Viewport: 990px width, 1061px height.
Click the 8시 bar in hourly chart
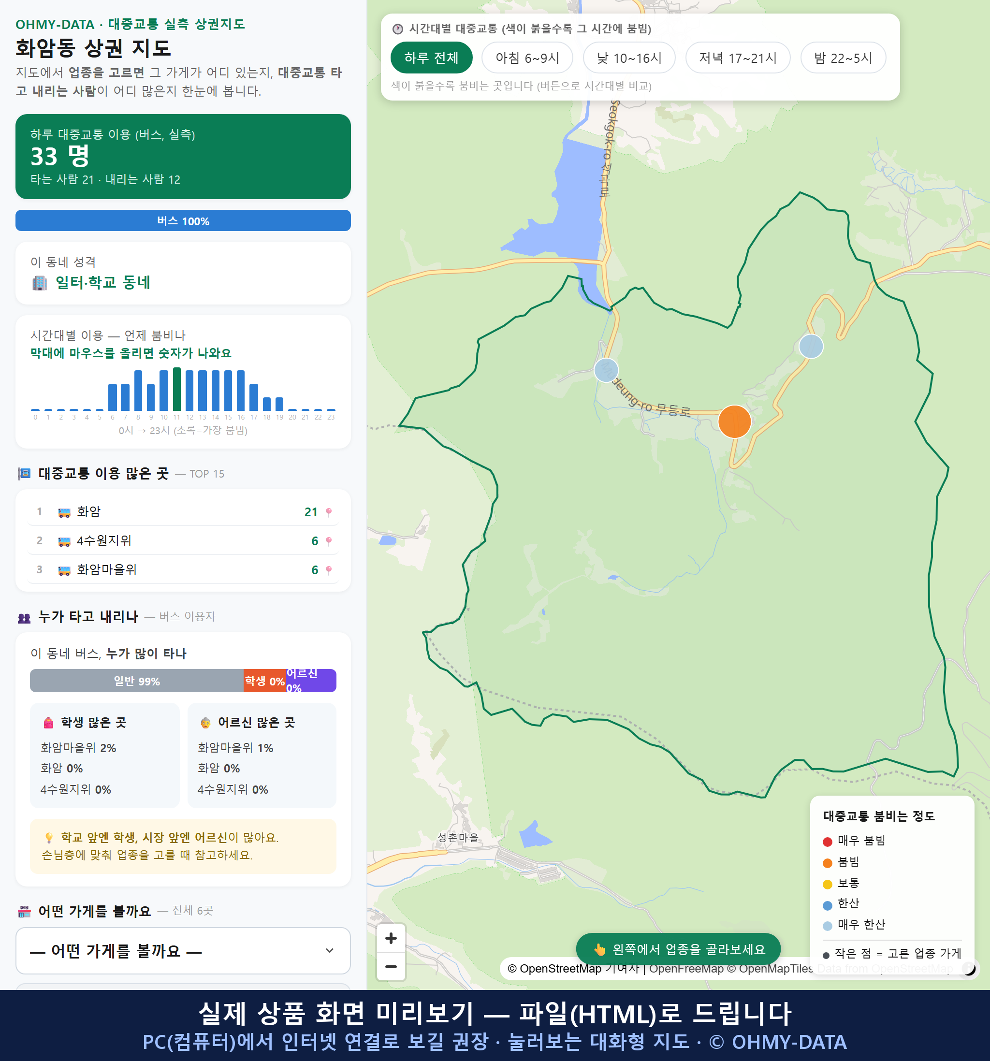(x=138, y=391)
